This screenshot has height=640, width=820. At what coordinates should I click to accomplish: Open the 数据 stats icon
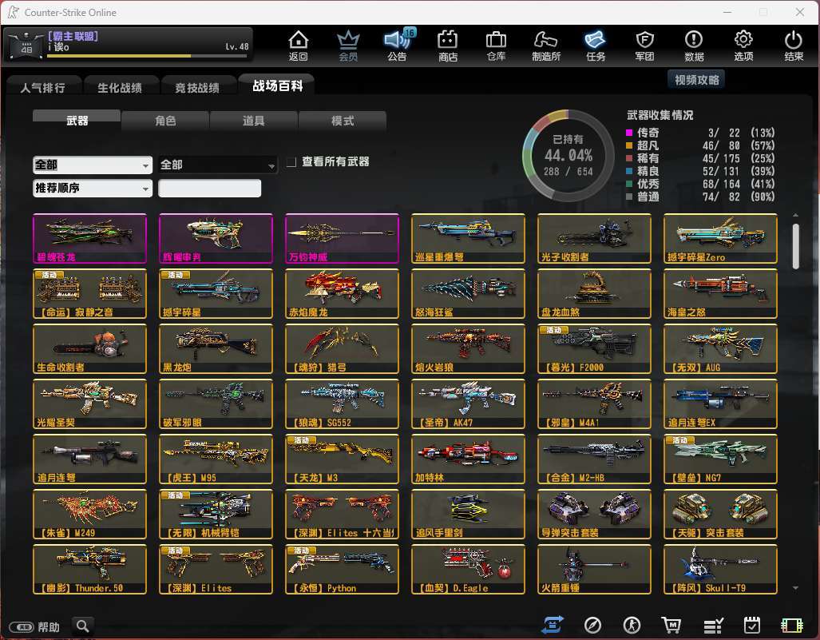pos(694,46)
